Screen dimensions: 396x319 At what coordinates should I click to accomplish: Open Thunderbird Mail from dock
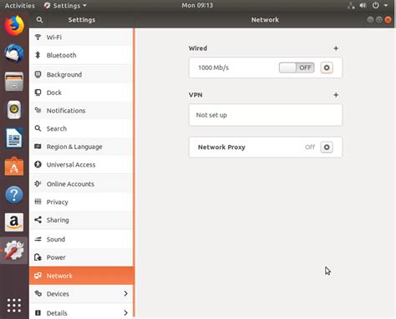tap(14, 53)
